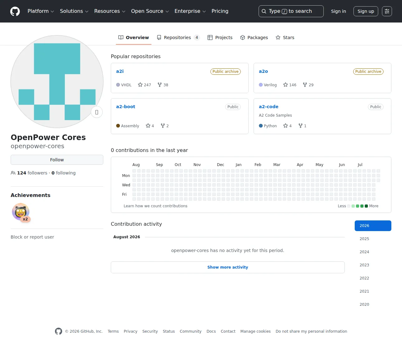
Task: Click the Pricing link
Action: pyautogui.click(x=220, y=11)
